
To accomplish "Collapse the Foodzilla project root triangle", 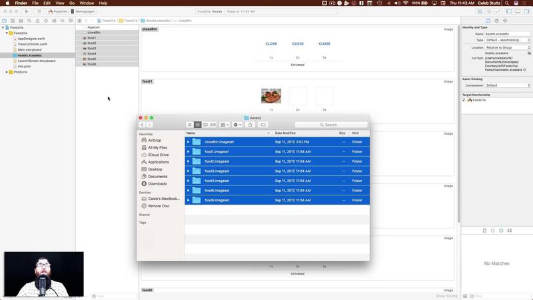I will (3, 27).
